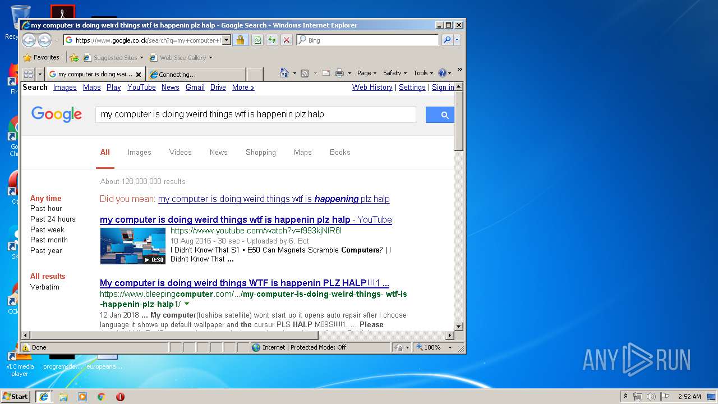Click the Web History link

click(372, 87)
